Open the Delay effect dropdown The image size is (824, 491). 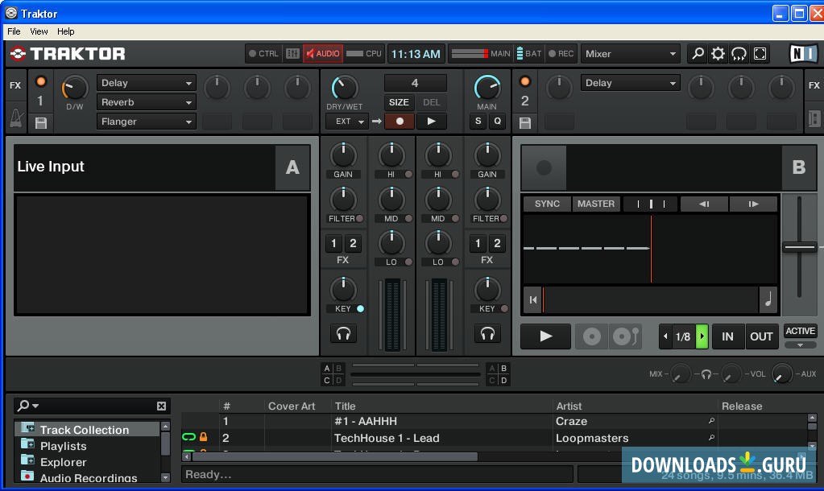pyautogui.click(x=145, y=82)
